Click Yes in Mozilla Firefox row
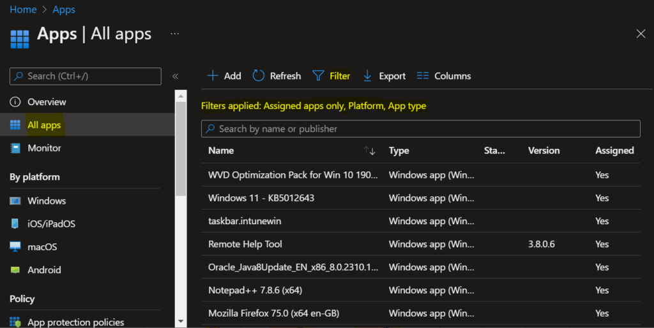 click(x=602, y=313)
